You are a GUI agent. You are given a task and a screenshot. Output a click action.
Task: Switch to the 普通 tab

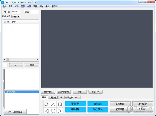click(44, 97)
